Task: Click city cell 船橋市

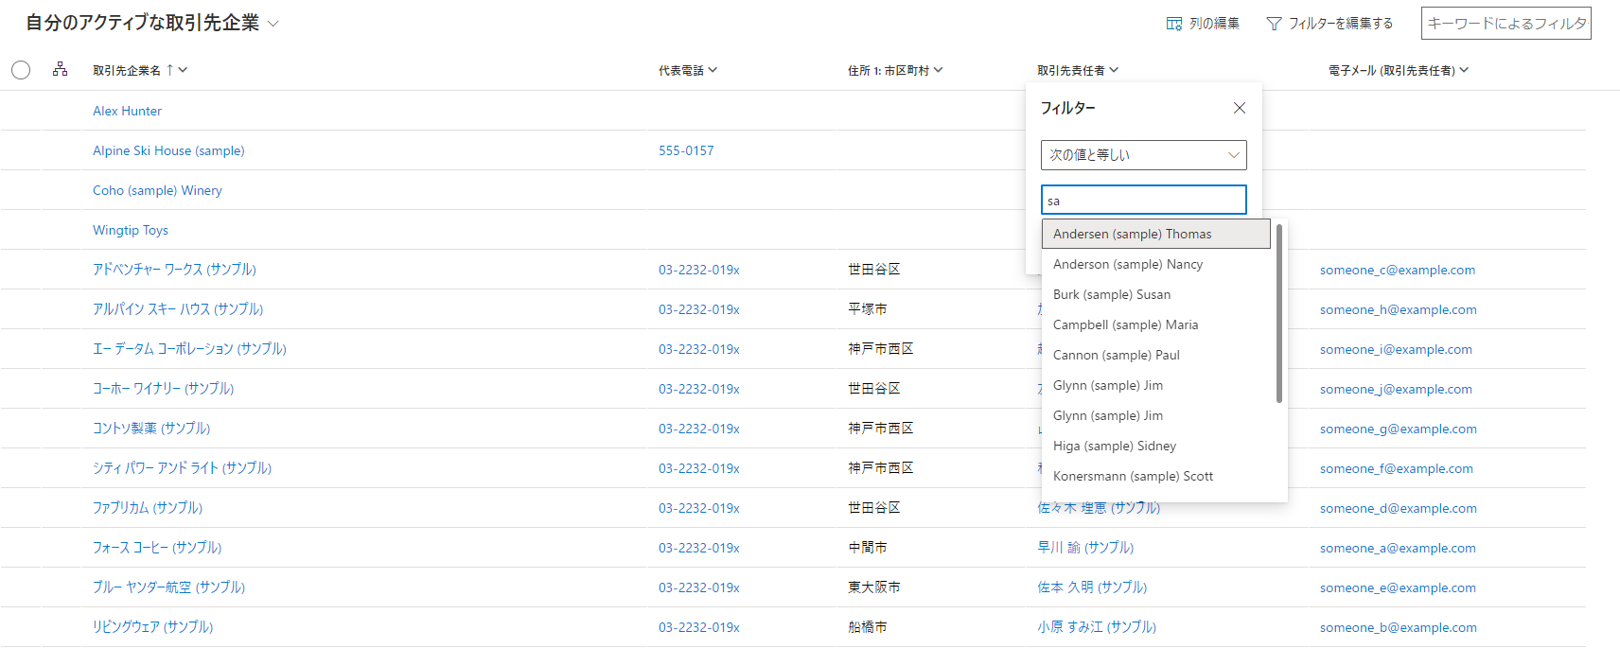Action: [867, 627]
